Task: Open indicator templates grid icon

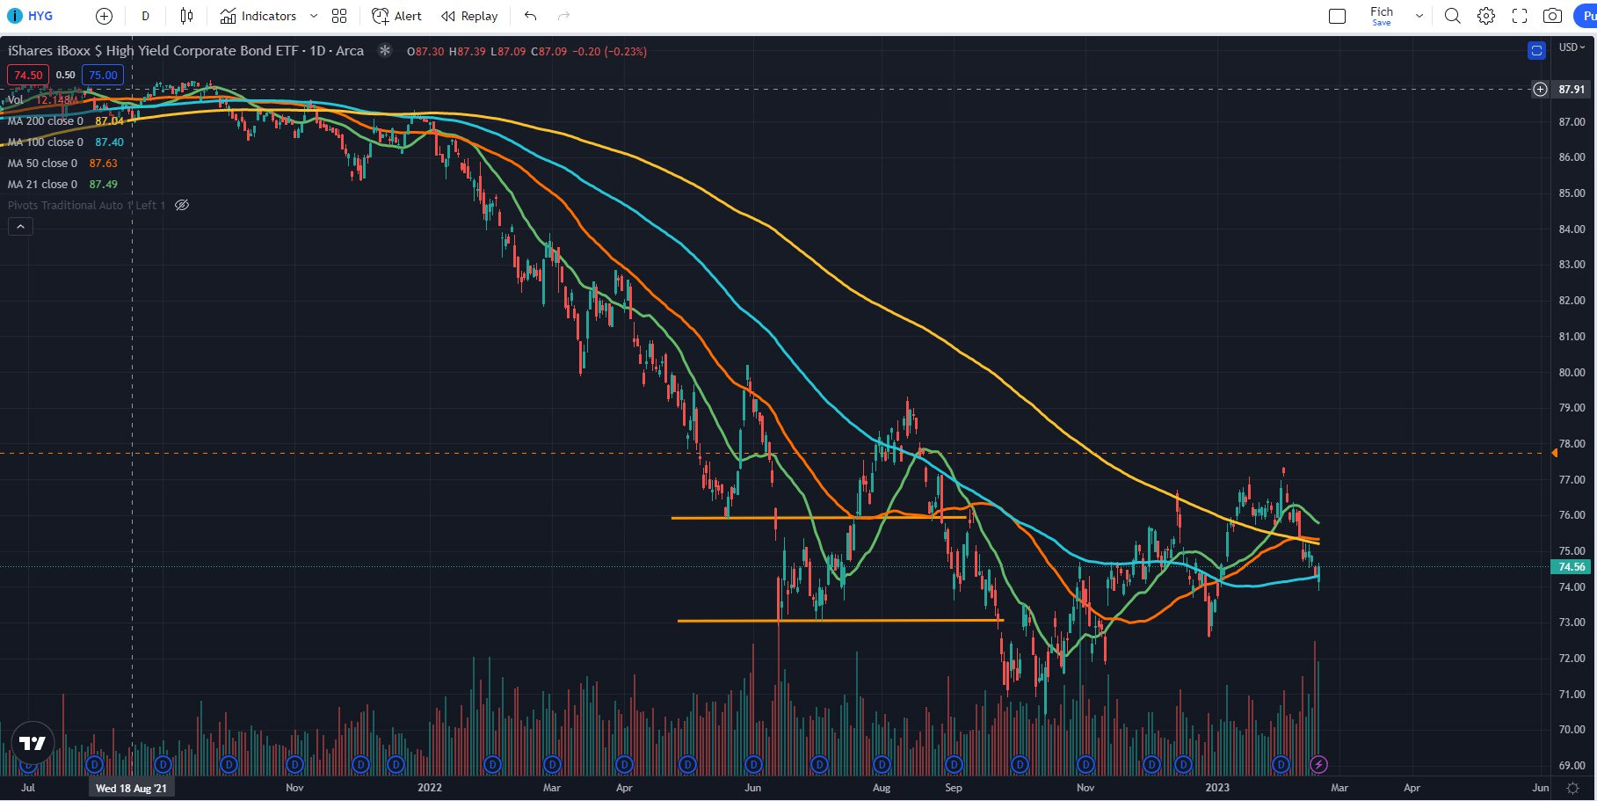Action: 339,16
